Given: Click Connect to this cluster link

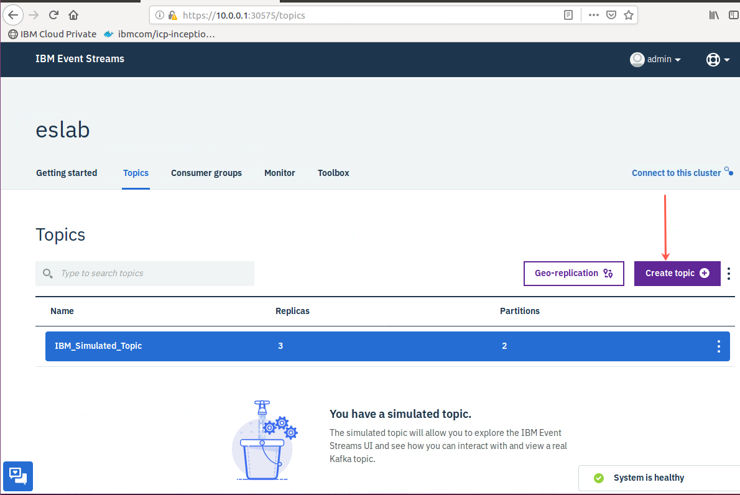Looking at the screenshot, I should point(677,173).
